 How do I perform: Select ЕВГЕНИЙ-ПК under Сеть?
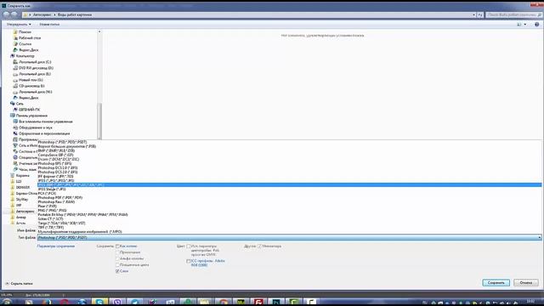29,110
